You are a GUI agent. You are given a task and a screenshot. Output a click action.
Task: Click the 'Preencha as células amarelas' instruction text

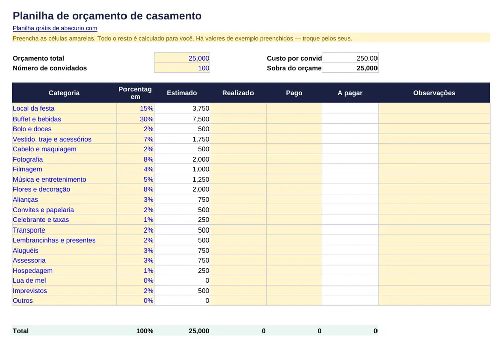coord(182,39)
